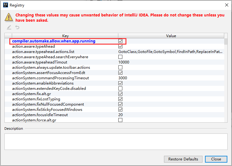The width and height of the screenshot is (232, 166).
Task: Sort by the Key column header
Action: click(x=65, y=36)
